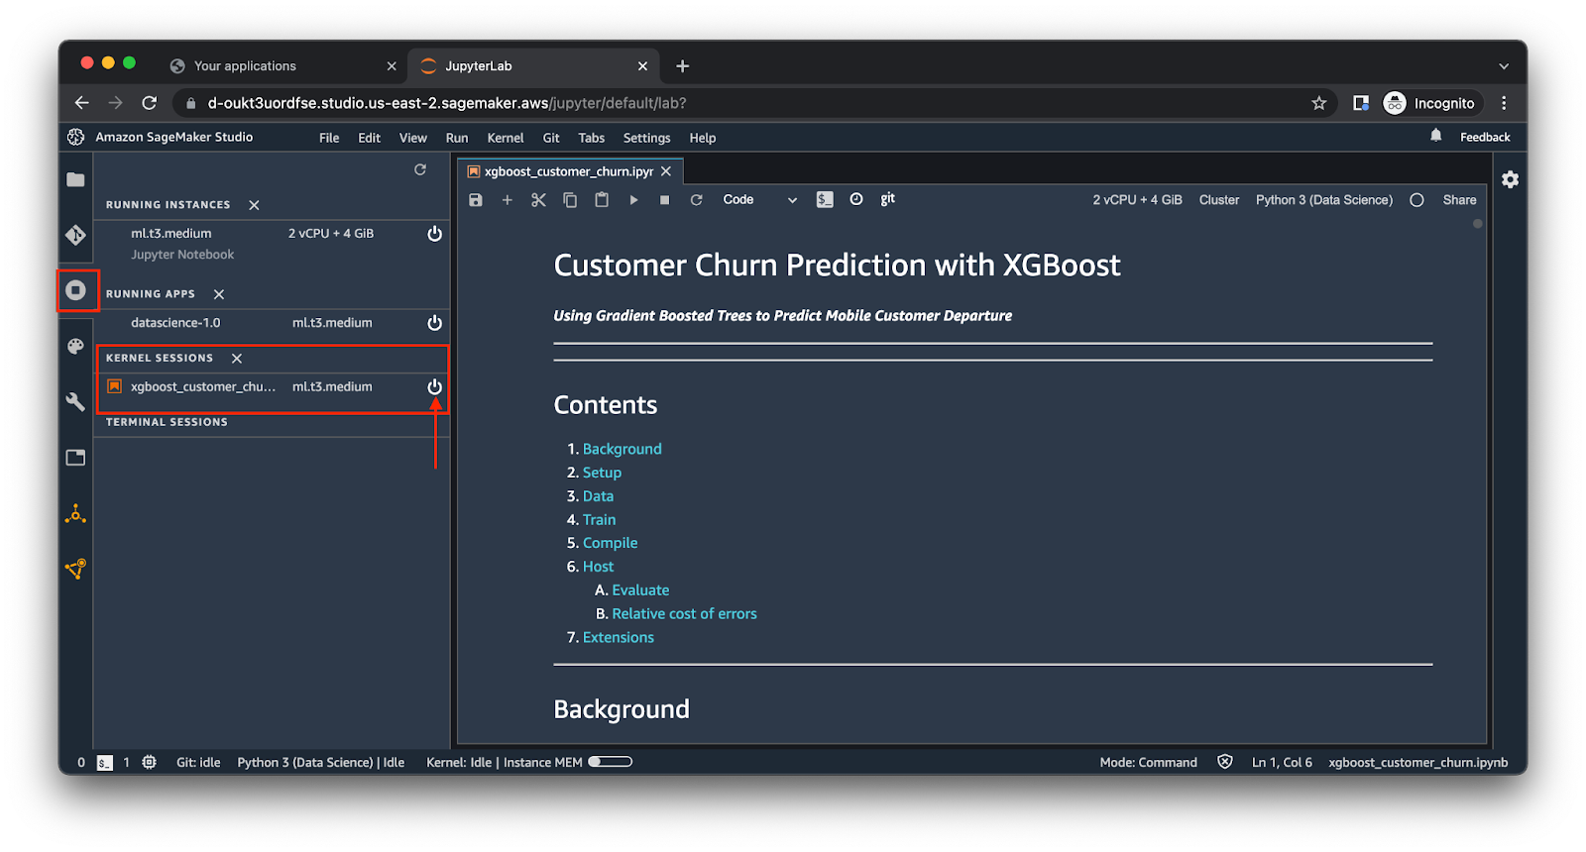1586x852 pixels.
Task: Click the Share button
Action: click(x=1459, y=200)
